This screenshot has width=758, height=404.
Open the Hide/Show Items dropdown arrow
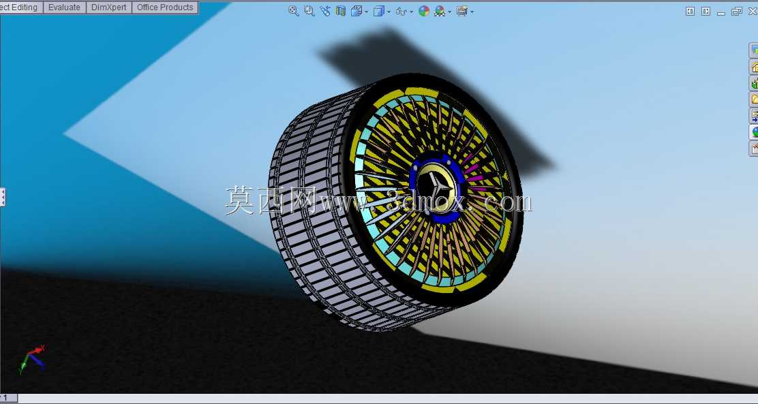click(412, 12)
